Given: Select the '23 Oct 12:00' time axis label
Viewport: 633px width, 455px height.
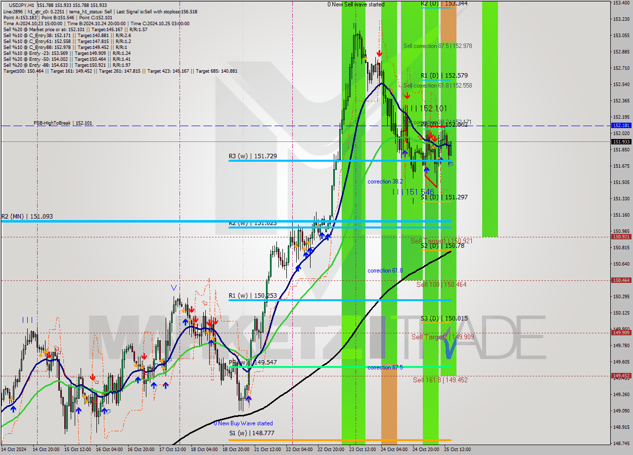Looking at the screenshot, I should point(362,450).
